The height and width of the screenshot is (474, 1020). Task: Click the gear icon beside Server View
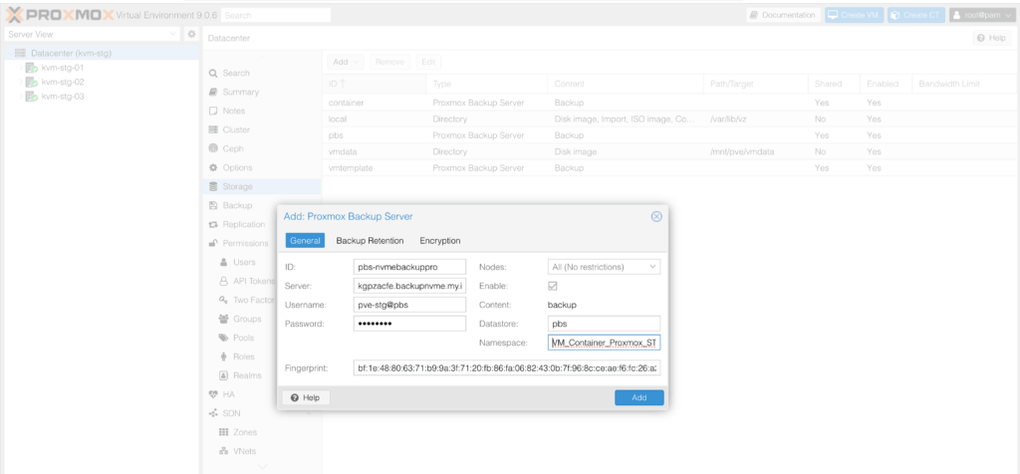(x=191, y=35)
